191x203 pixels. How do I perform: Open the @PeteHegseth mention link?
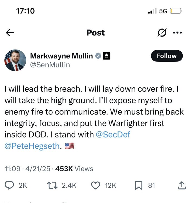pos(32,146)
